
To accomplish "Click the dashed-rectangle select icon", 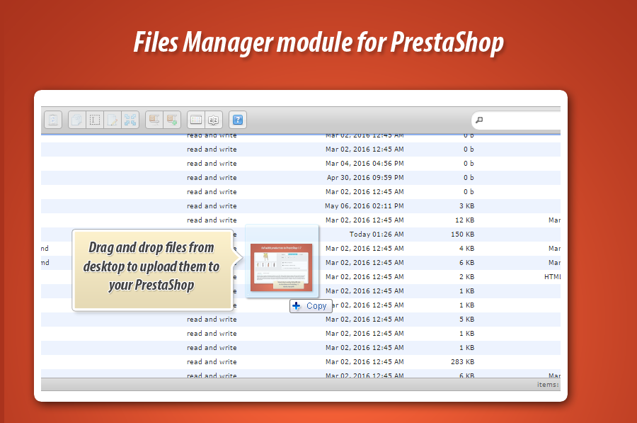I will pos(94,120).
